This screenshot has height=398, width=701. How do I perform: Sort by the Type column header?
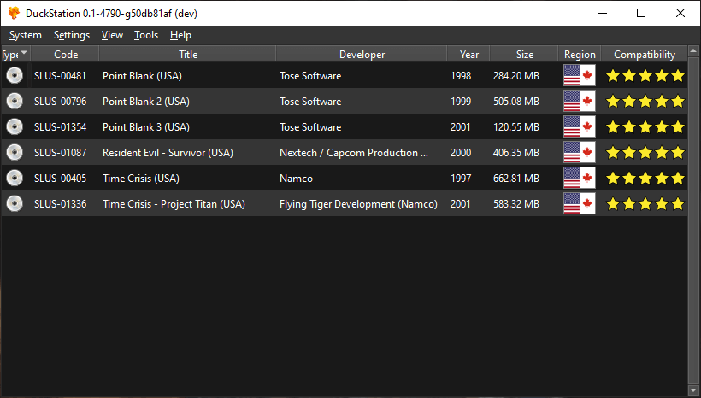[x=15, y=54]
